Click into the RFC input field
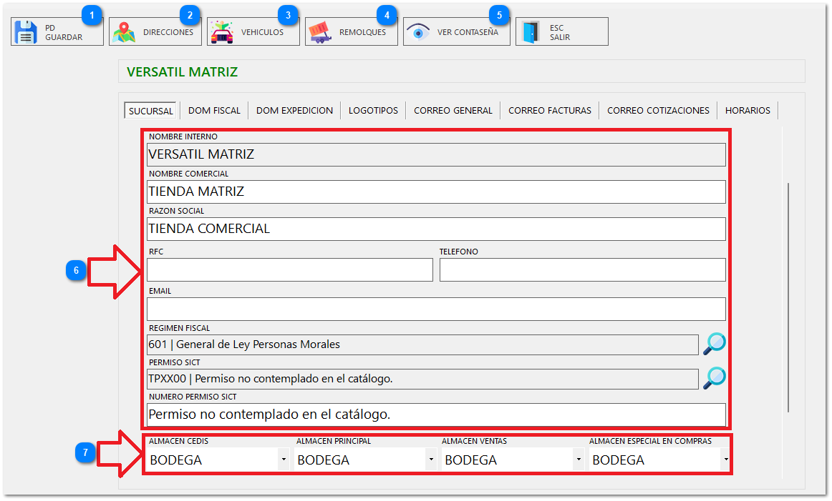 point(289,270)
